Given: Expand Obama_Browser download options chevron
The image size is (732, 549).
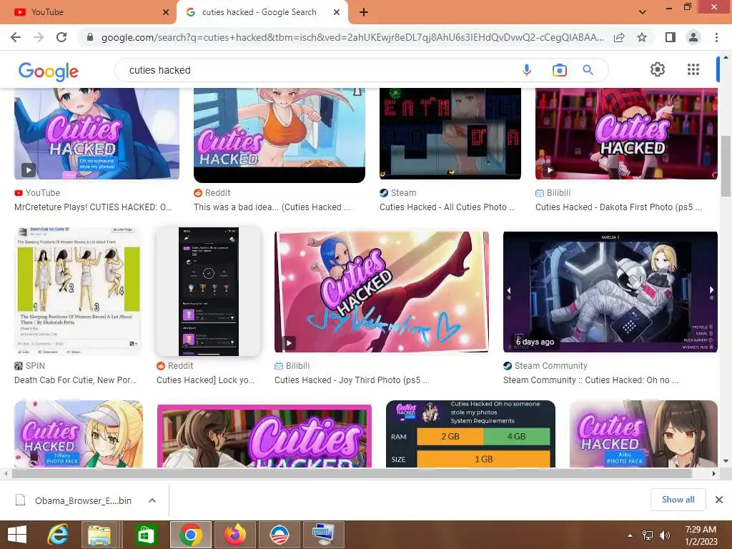Looking at the screenshot, I should coord(152,500).
